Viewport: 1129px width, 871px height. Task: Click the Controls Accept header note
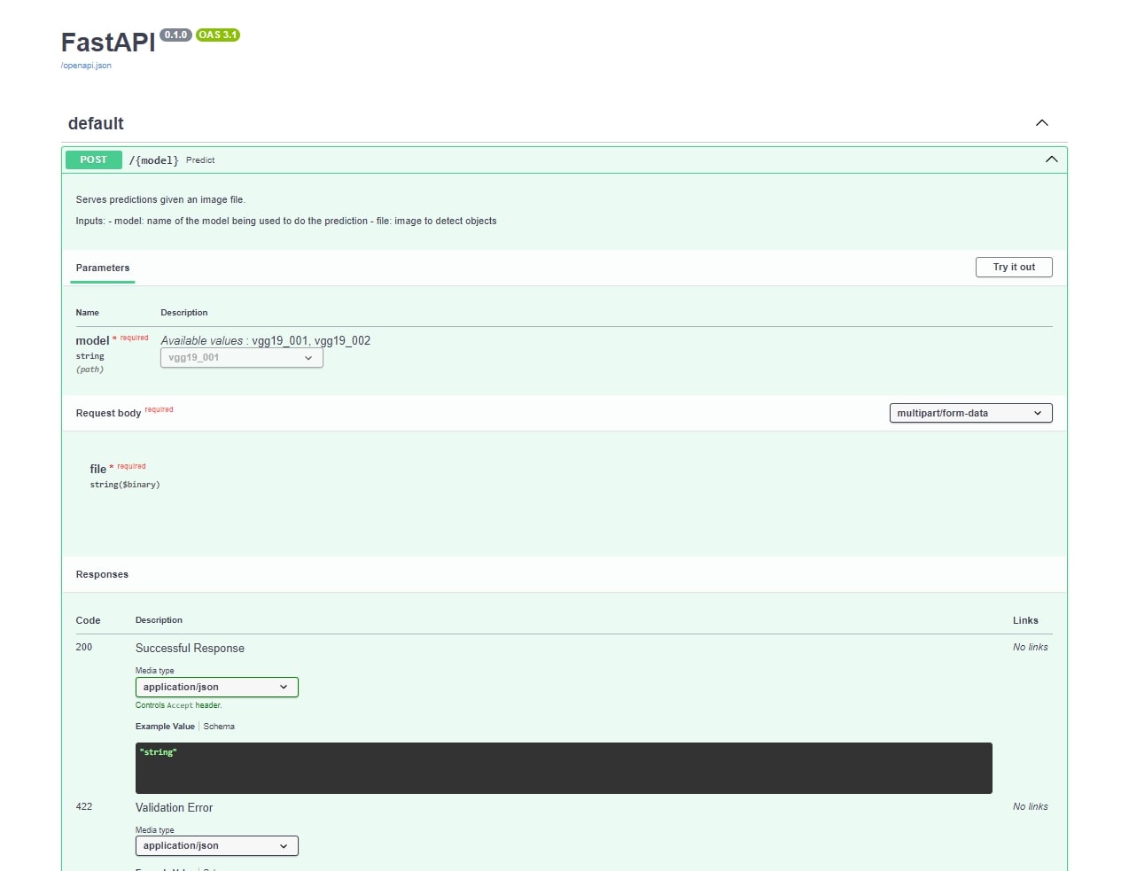tap(179, 706)
